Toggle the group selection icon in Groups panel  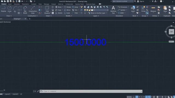[147, 13]
